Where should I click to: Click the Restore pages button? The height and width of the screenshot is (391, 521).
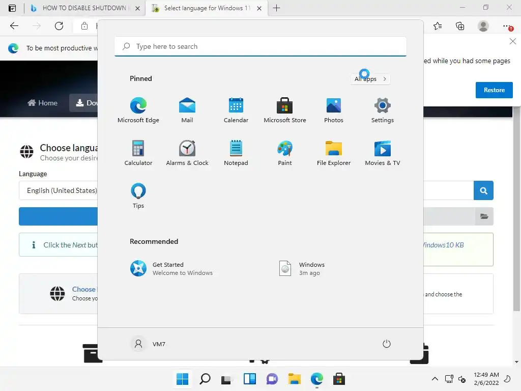click(494, 90)
